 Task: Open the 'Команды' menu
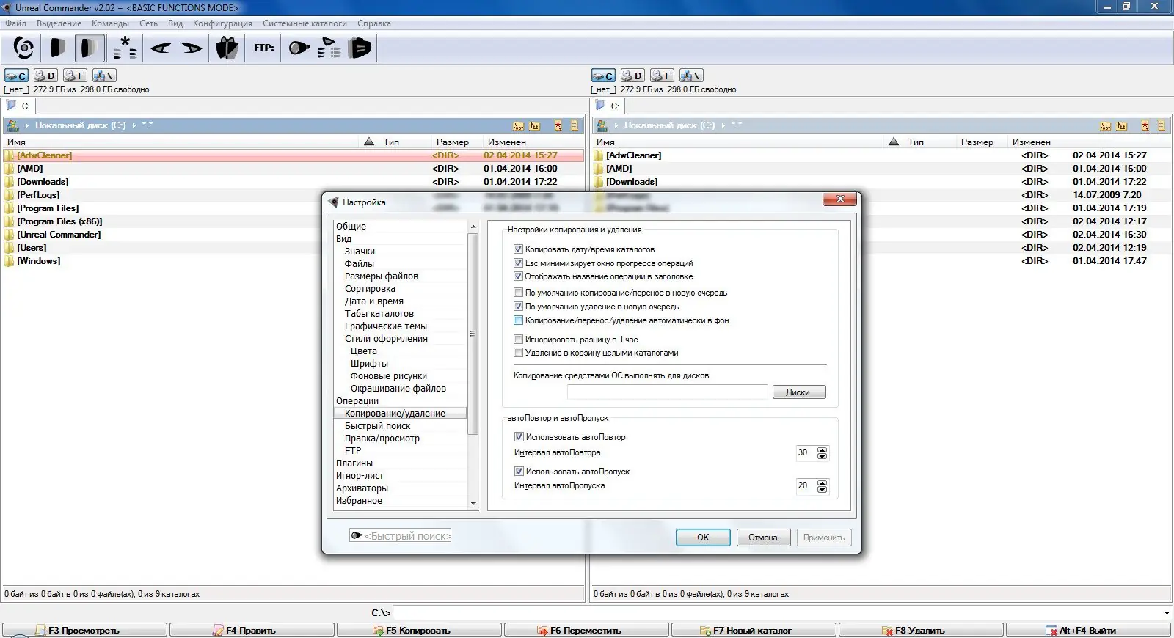click(x=110, y=23)
